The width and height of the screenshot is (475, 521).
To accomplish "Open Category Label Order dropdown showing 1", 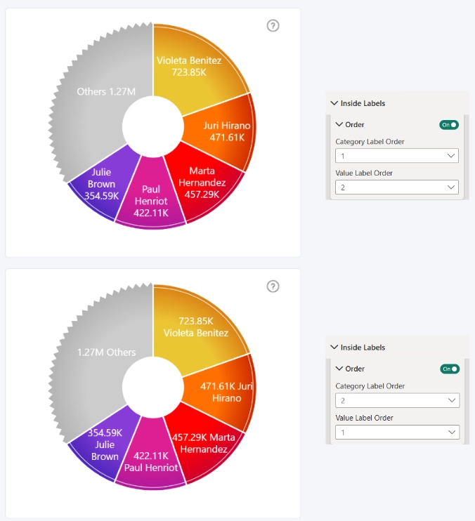I will click(x=397, y=155).
